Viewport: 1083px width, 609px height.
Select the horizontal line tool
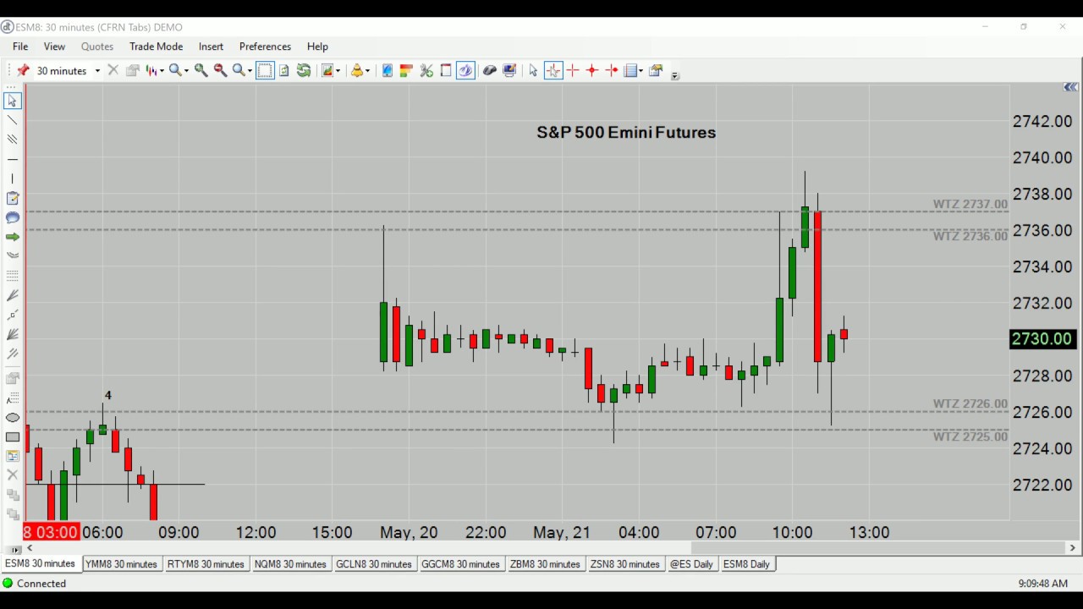(x=12, y=159)
